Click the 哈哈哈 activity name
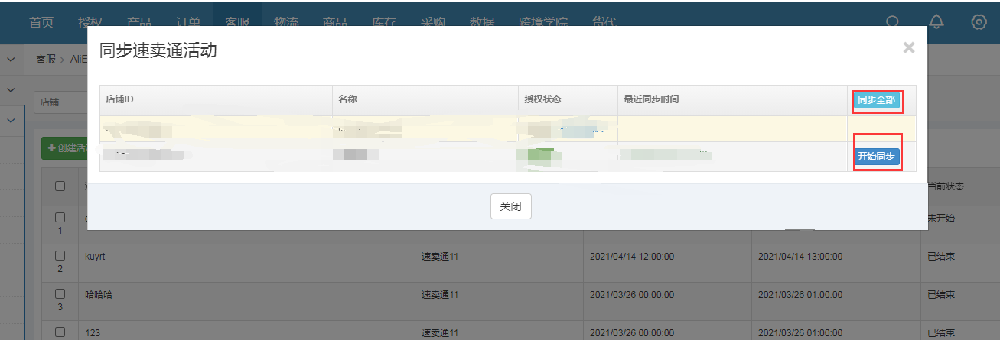Viewport: 1000px width, 340px height. coord(99,295)
